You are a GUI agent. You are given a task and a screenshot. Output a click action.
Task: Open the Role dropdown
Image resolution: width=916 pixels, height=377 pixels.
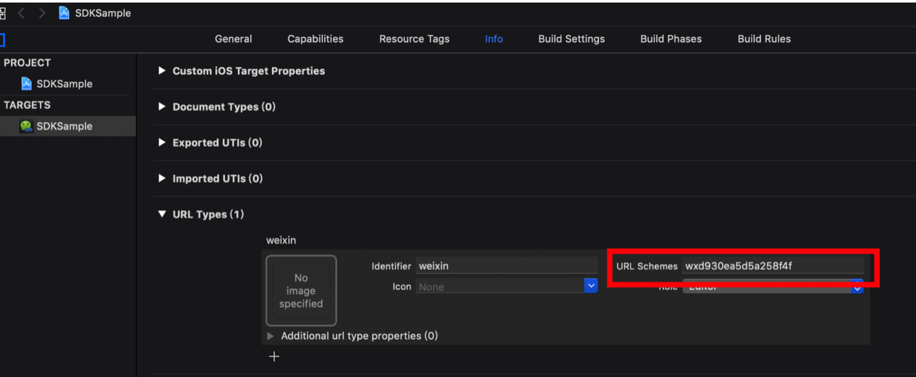(773, 288)
